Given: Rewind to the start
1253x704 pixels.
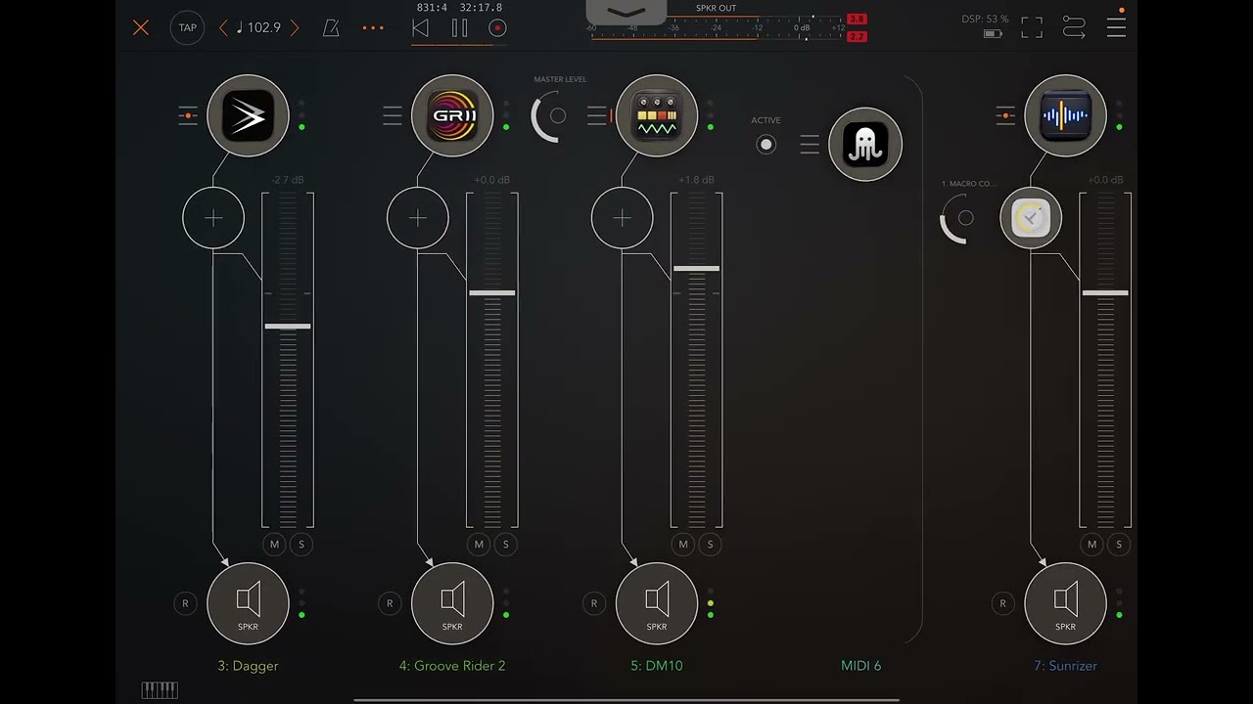Looking at the screenshot, I should pos(421,28).
